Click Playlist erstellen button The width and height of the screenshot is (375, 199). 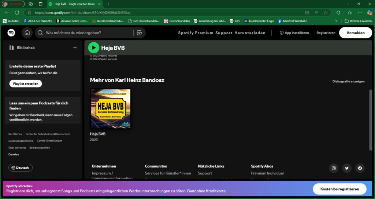(x=26, y=84)
